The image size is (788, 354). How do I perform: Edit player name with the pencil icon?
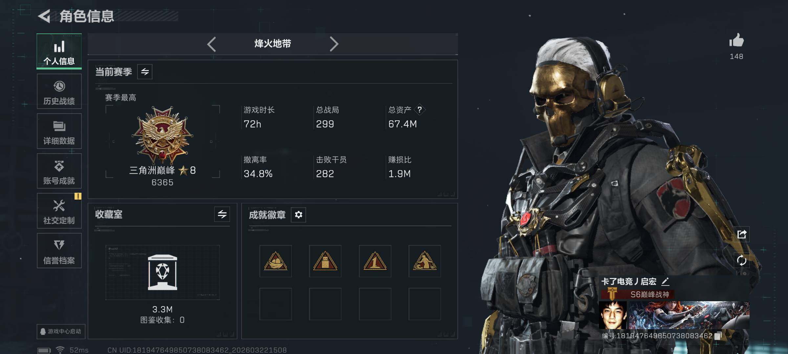(x=665, y=281)
